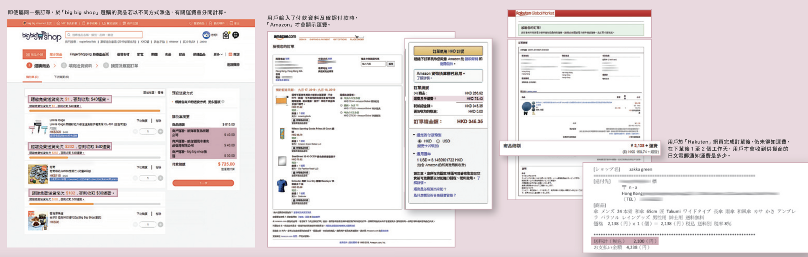Image resolution: width=808 pixels, height=257 pixels.
Task: Increase quantity of Lowra rouge item
Action: (160, 131)
